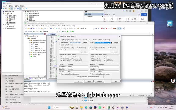The image size is (176, 110).
Task: Open the Flash menu
Action: (x=42, y=26)
